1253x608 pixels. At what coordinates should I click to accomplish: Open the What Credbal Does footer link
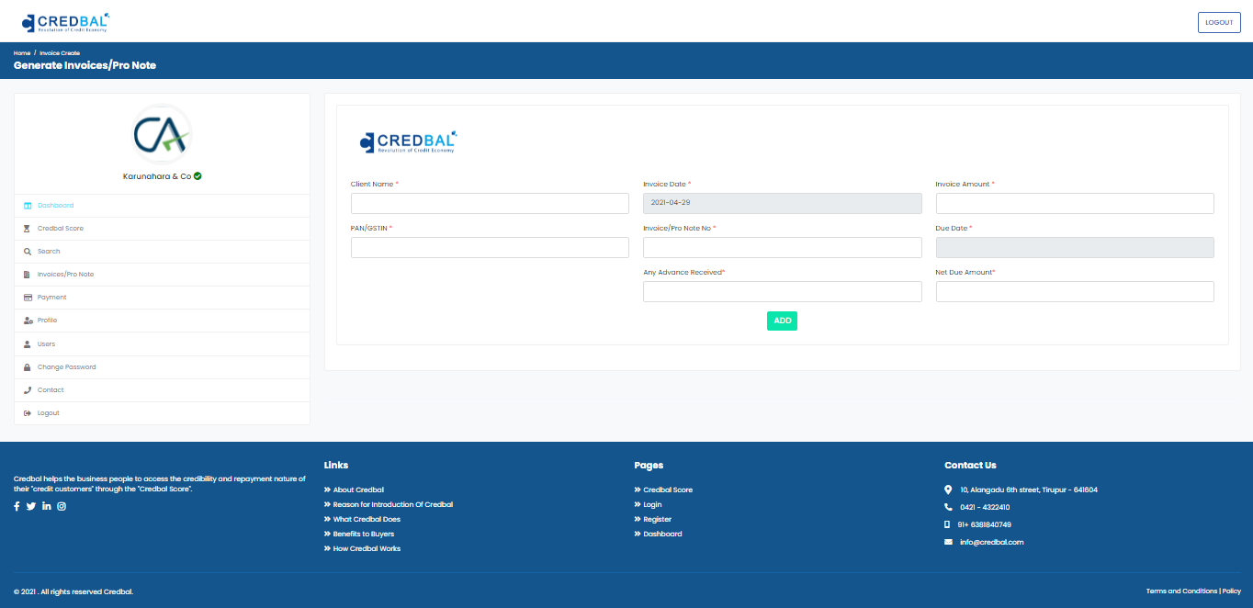tap(367, 519)
